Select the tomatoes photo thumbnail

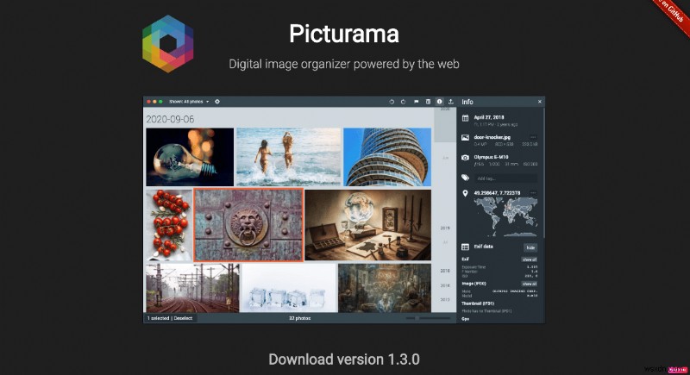pyautogui.click(x=169, y=225)
